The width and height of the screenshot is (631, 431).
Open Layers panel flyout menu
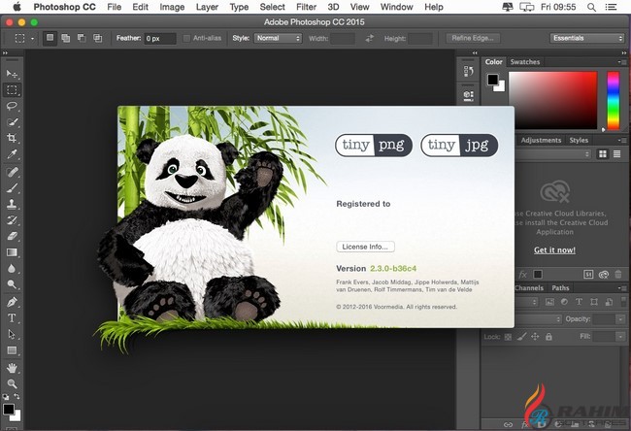[622, 287]
